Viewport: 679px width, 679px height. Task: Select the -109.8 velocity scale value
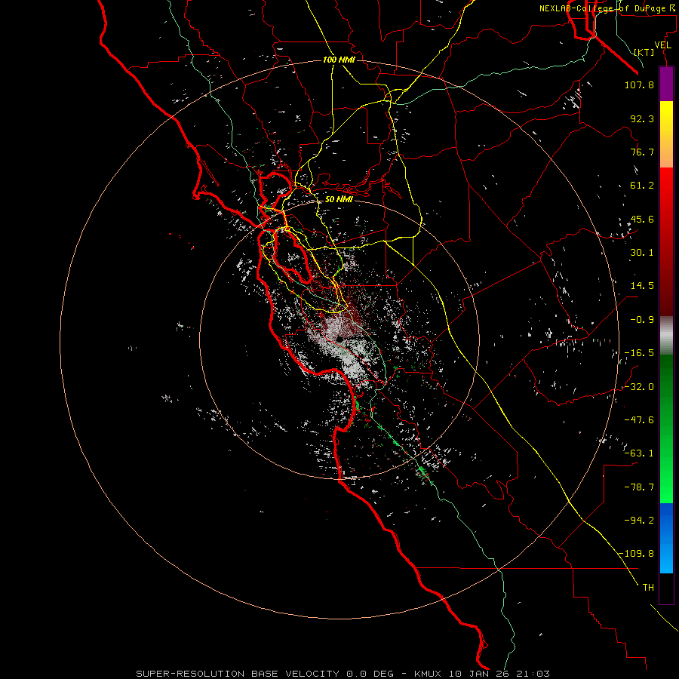(637, 554)
